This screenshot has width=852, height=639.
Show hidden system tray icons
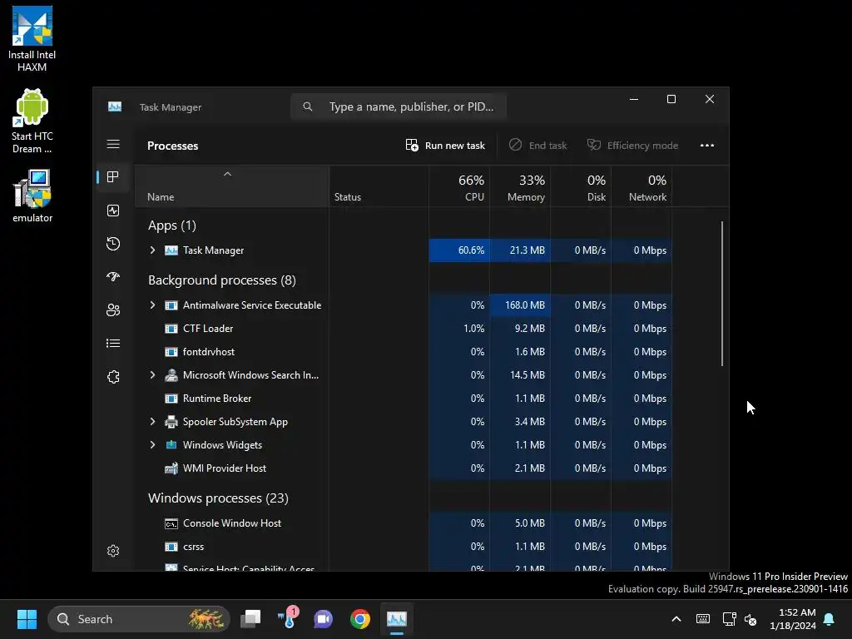click(676, 619)
